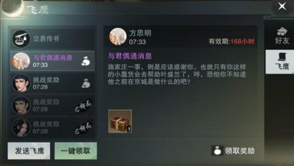The height and width of the screenshot is (166, 294).
Task: Open the 交易传书 trade mail entry
Action: point(53,39)
